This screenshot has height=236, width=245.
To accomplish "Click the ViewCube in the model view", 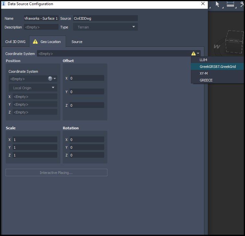I will tap(234, 42).
